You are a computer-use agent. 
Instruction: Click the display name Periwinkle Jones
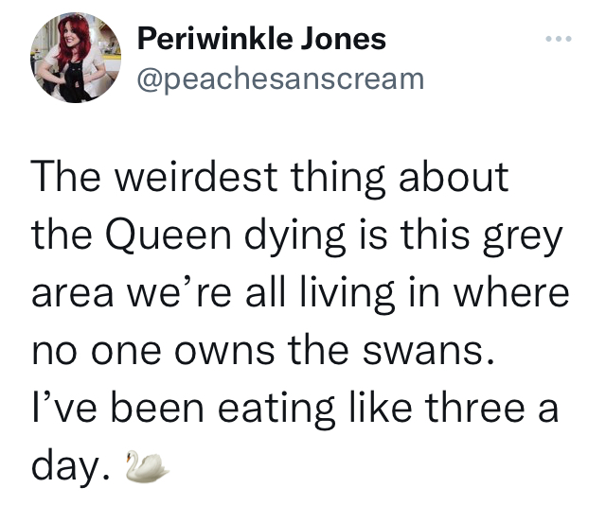pyautogui.click(x=261, y=39)
